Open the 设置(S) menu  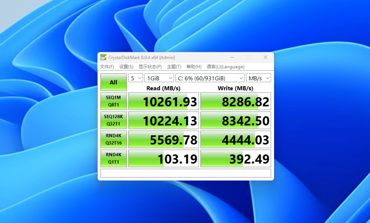tap(126, 67)
